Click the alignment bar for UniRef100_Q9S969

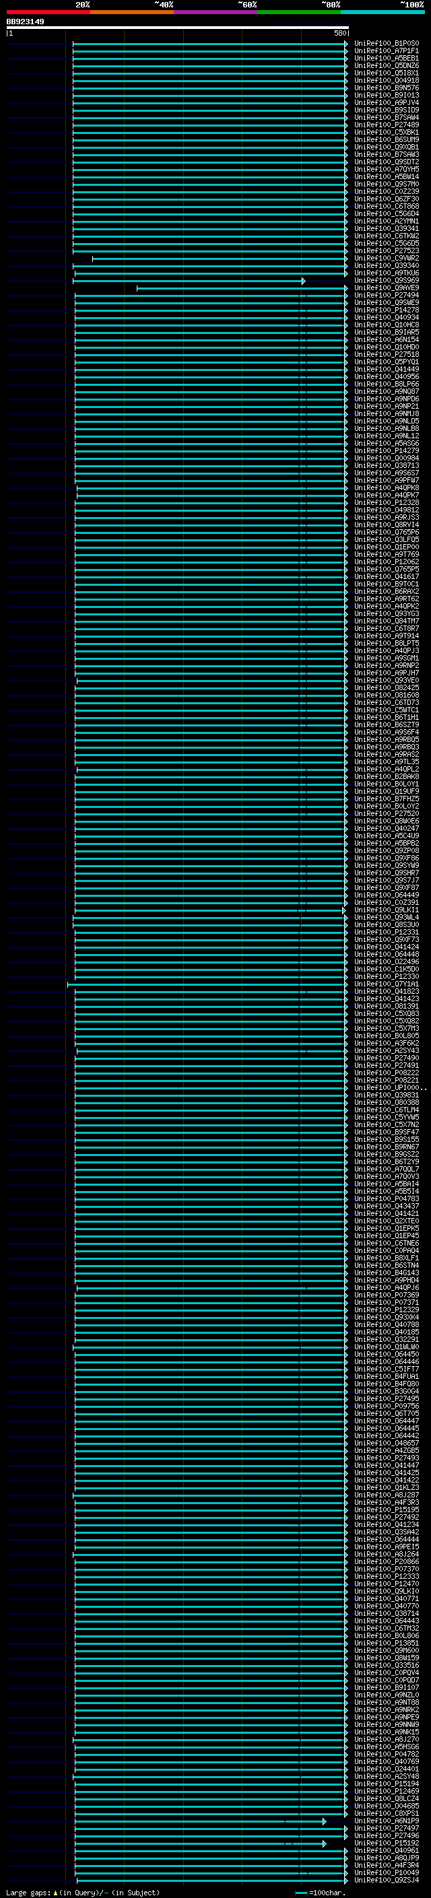pyautogui.click(x=189, y=281)
